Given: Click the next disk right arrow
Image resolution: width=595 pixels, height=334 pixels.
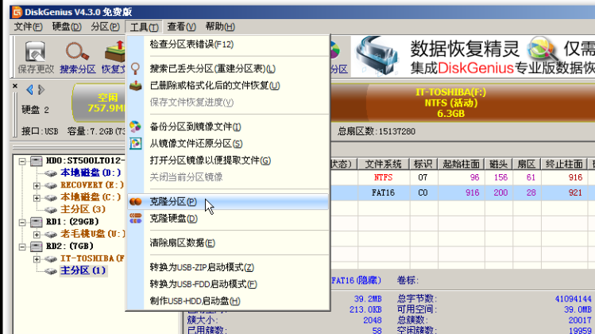Looking at the screenshot, I should [41, 90].
